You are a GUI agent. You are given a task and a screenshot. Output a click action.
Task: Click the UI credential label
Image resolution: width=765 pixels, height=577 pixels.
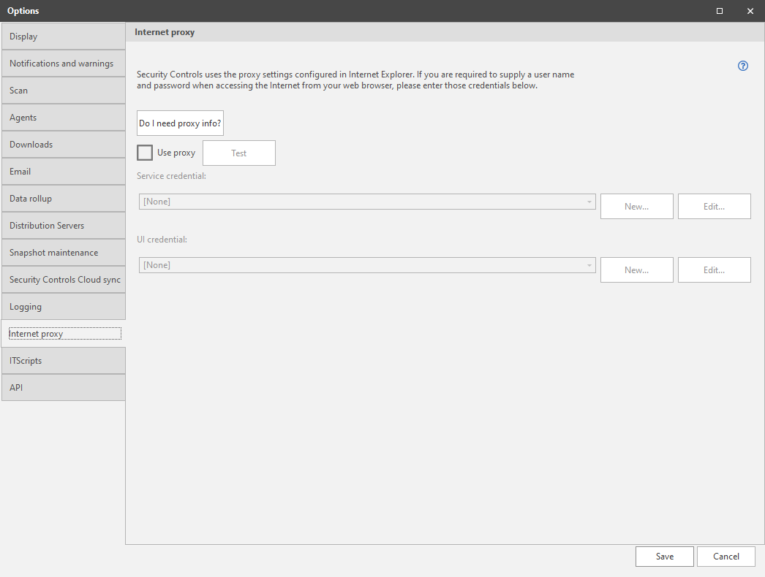tap(162, 240)
